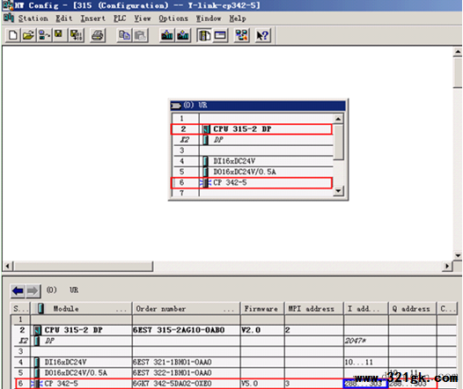Viewport: 463px width, 389px height.
Task: Open the View menu
Action: (x=143, y=18)
